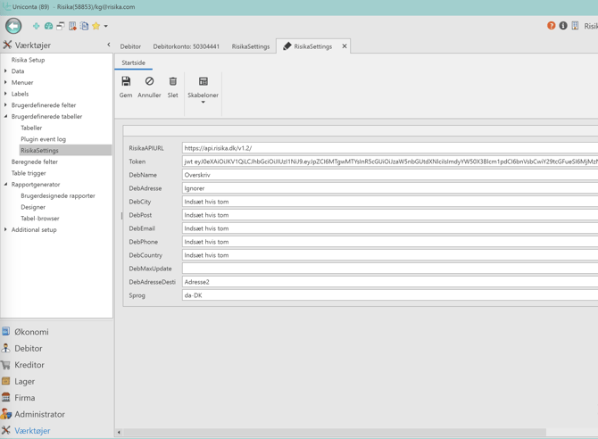598x439 pixels.
Task: Click the teal plus icon in toolbar
Action: pos(37,26)
